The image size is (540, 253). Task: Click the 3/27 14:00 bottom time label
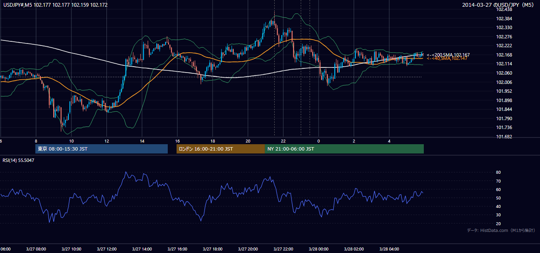[142, 249]
